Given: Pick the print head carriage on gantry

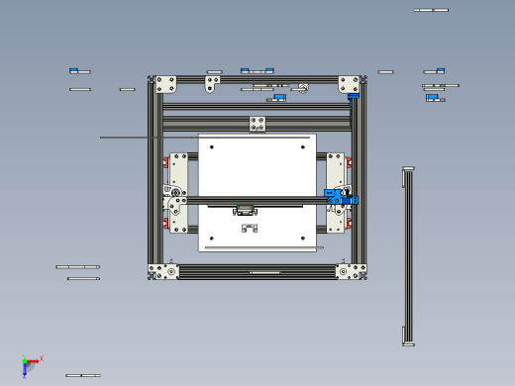Looking at the screenshot, I should pos(245,210).
